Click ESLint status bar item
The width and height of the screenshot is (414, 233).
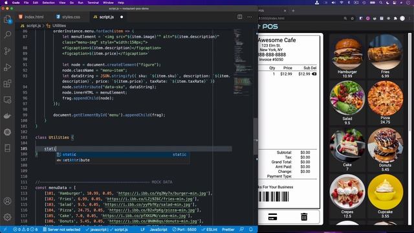[210, 230]
